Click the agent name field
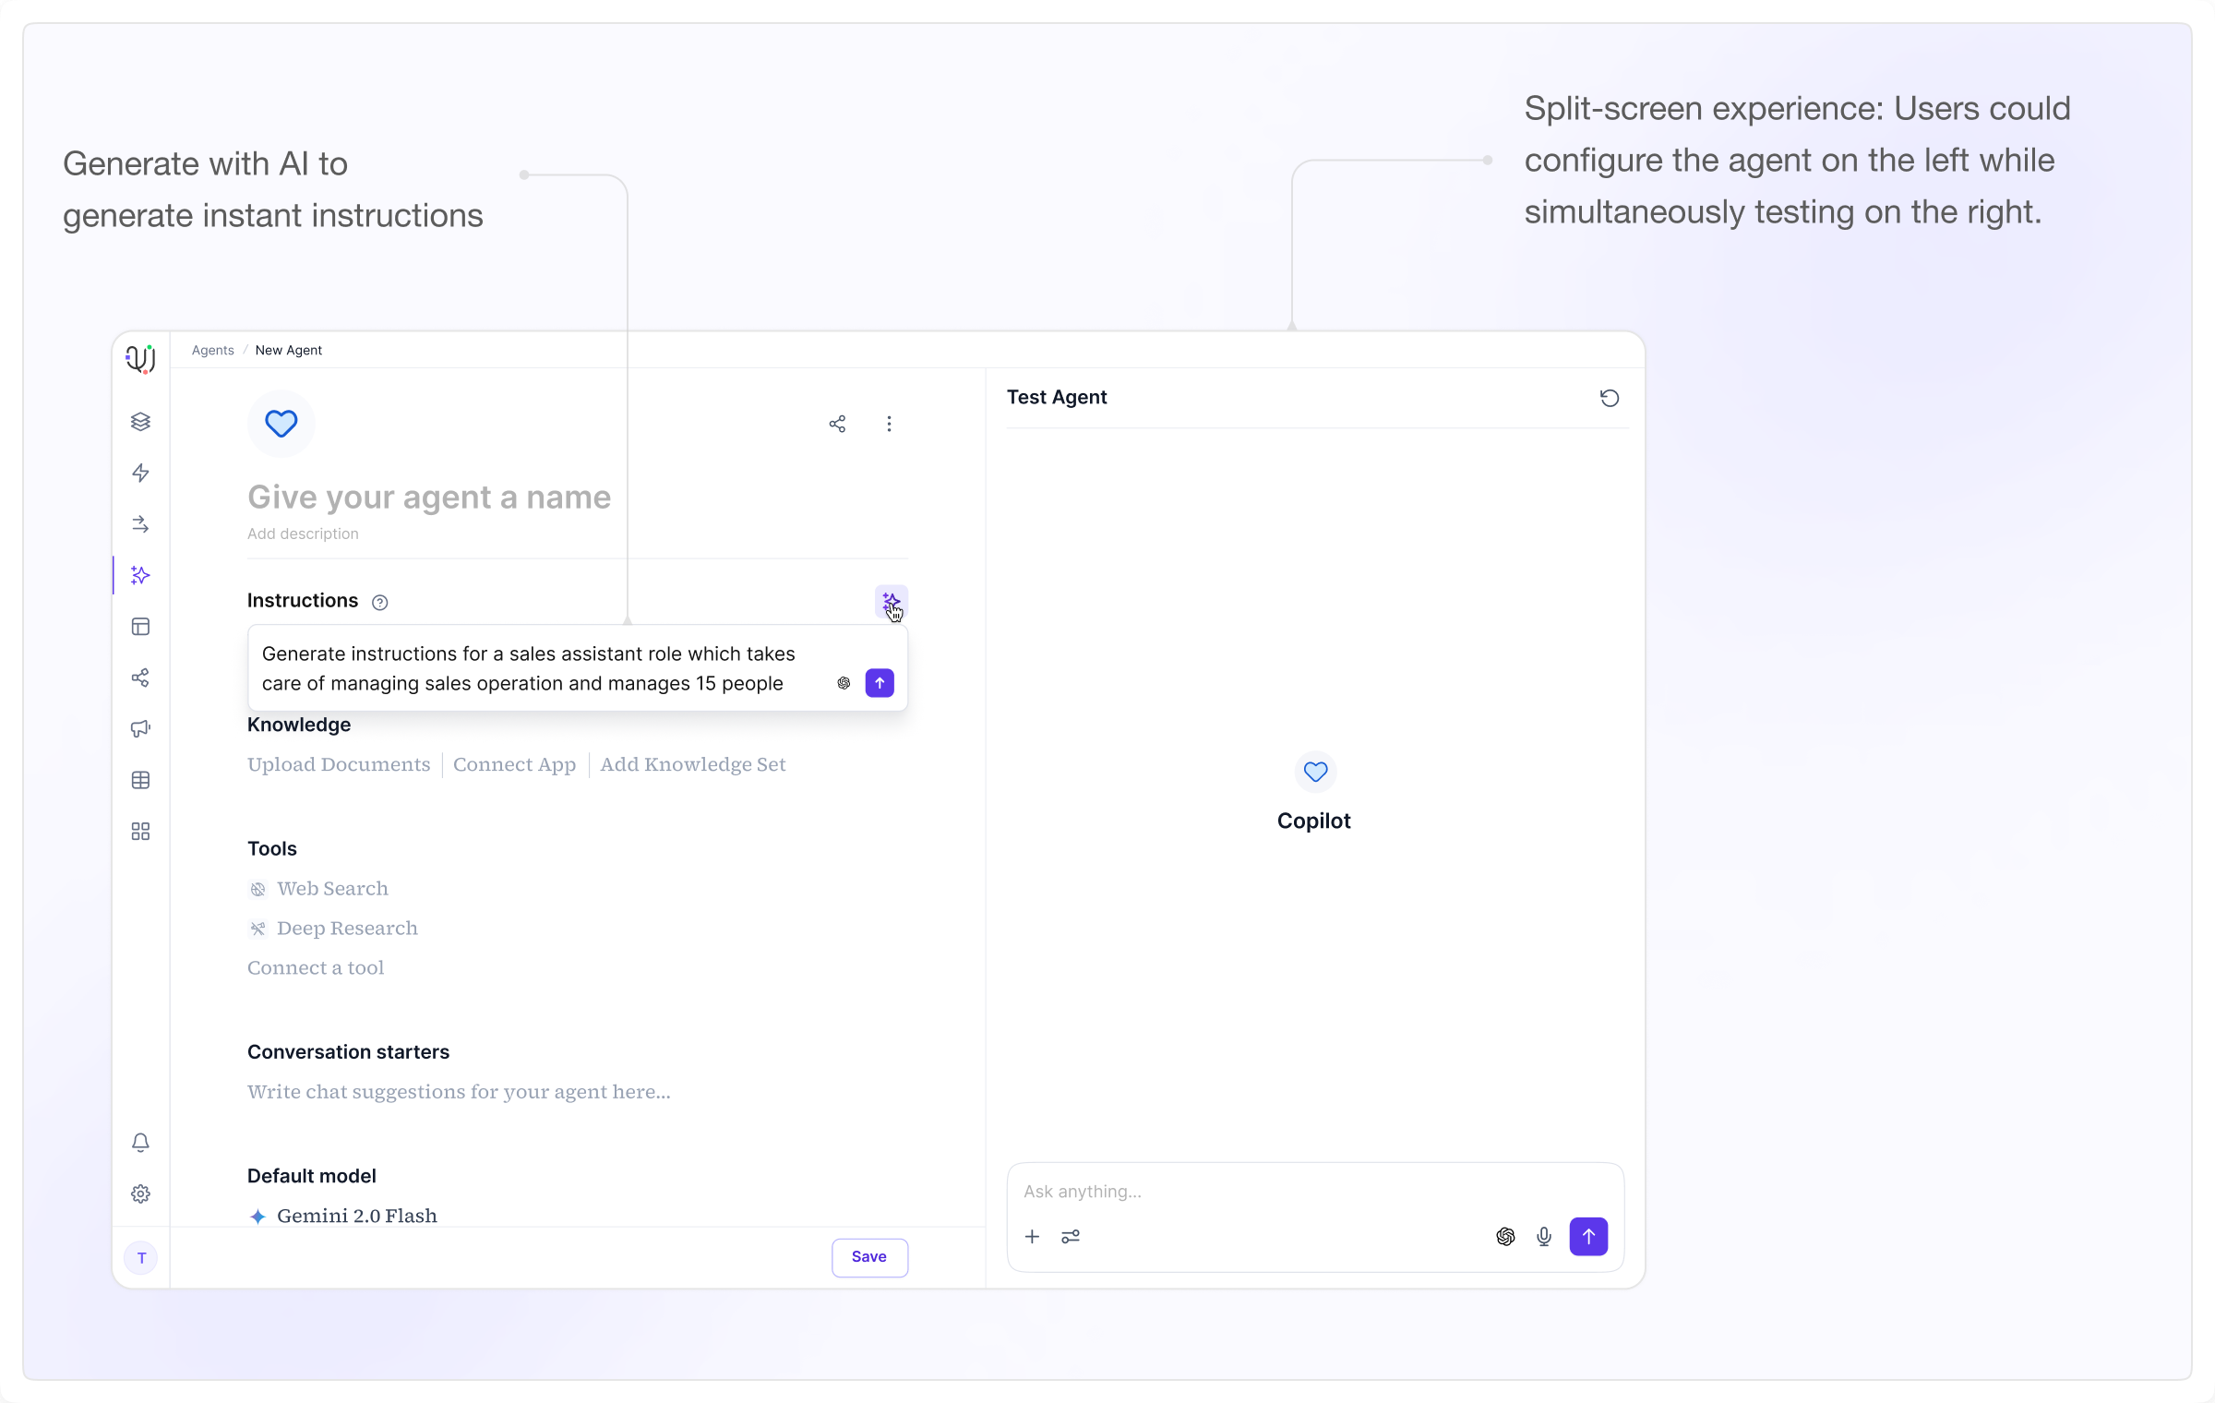 (x=429, y=498)
